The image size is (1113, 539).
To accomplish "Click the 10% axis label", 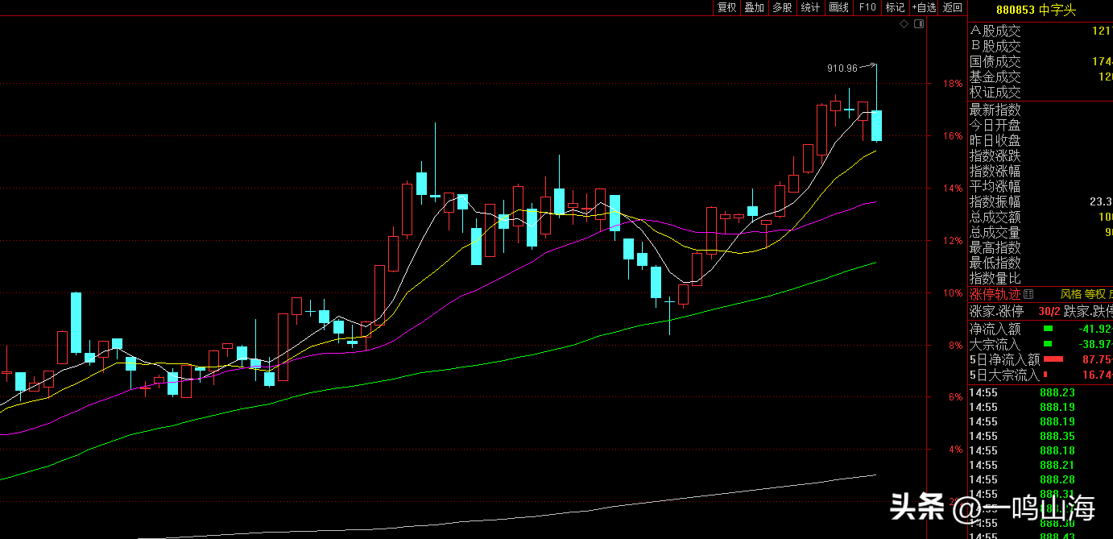I will (953, 293).
